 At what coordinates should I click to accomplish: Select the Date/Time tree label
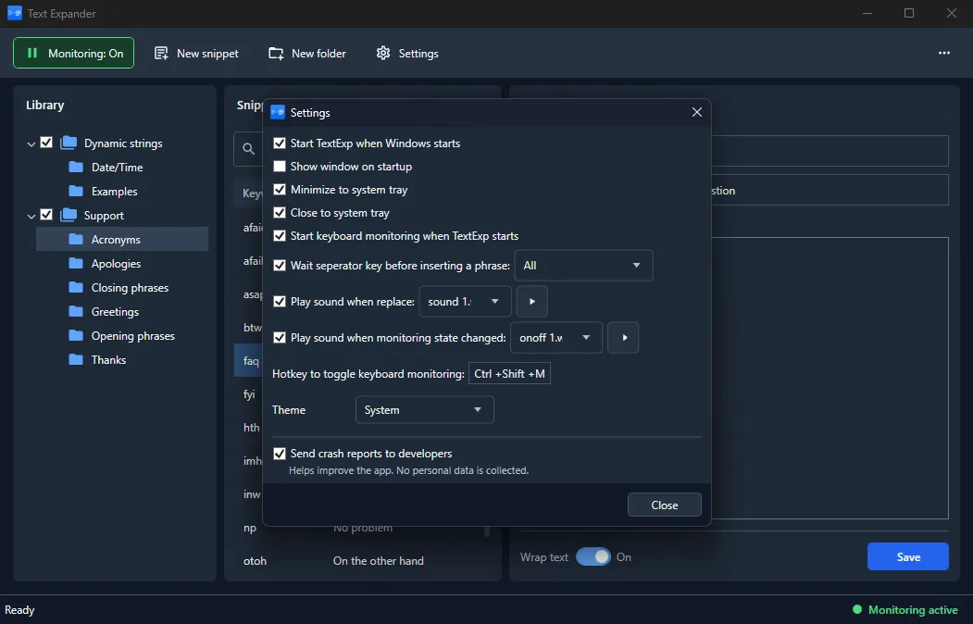pos(118,168)
